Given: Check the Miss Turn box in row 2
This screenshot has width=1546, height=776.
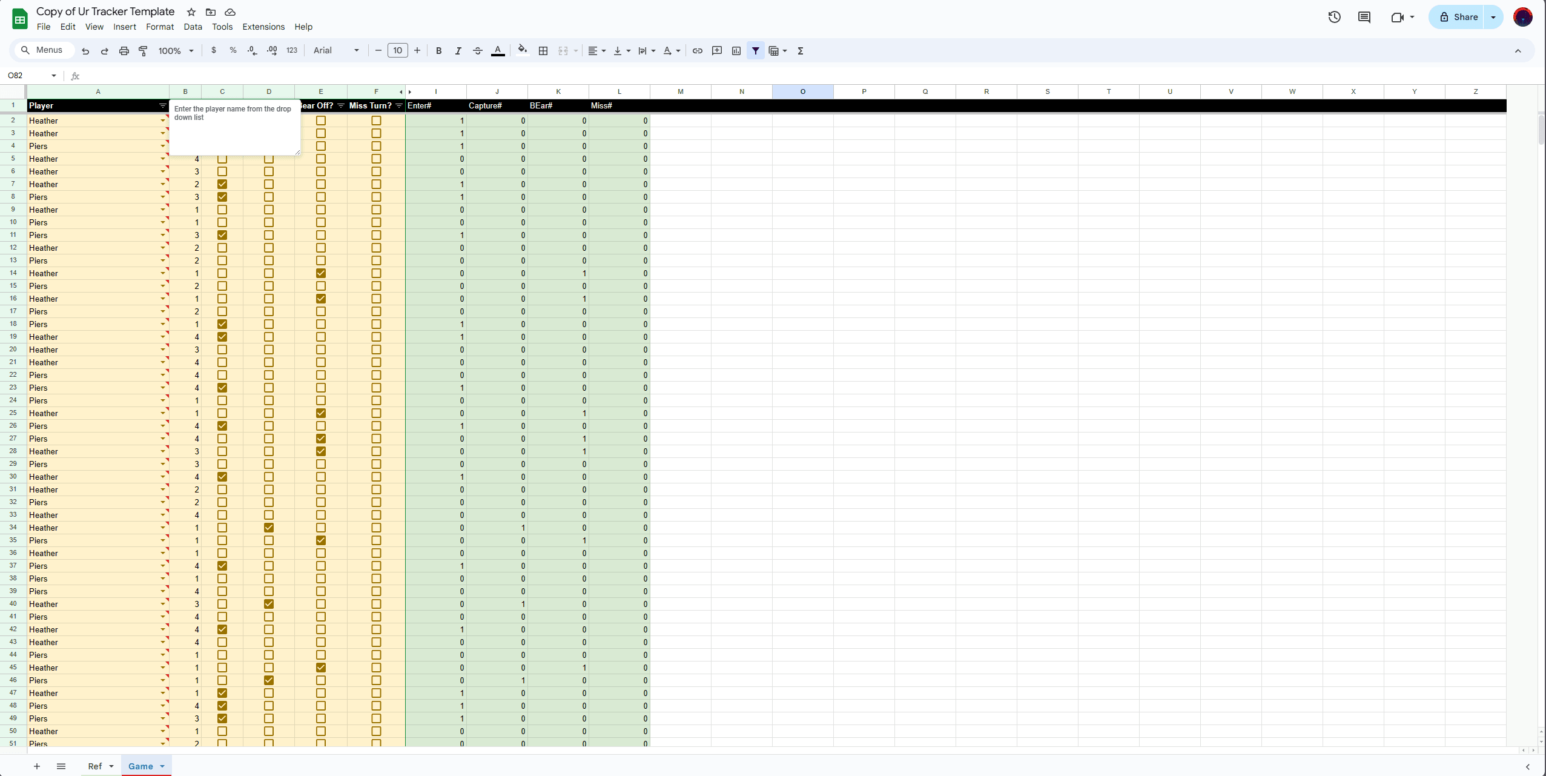Looking at the screenshot, I should [x=376, y=121].
